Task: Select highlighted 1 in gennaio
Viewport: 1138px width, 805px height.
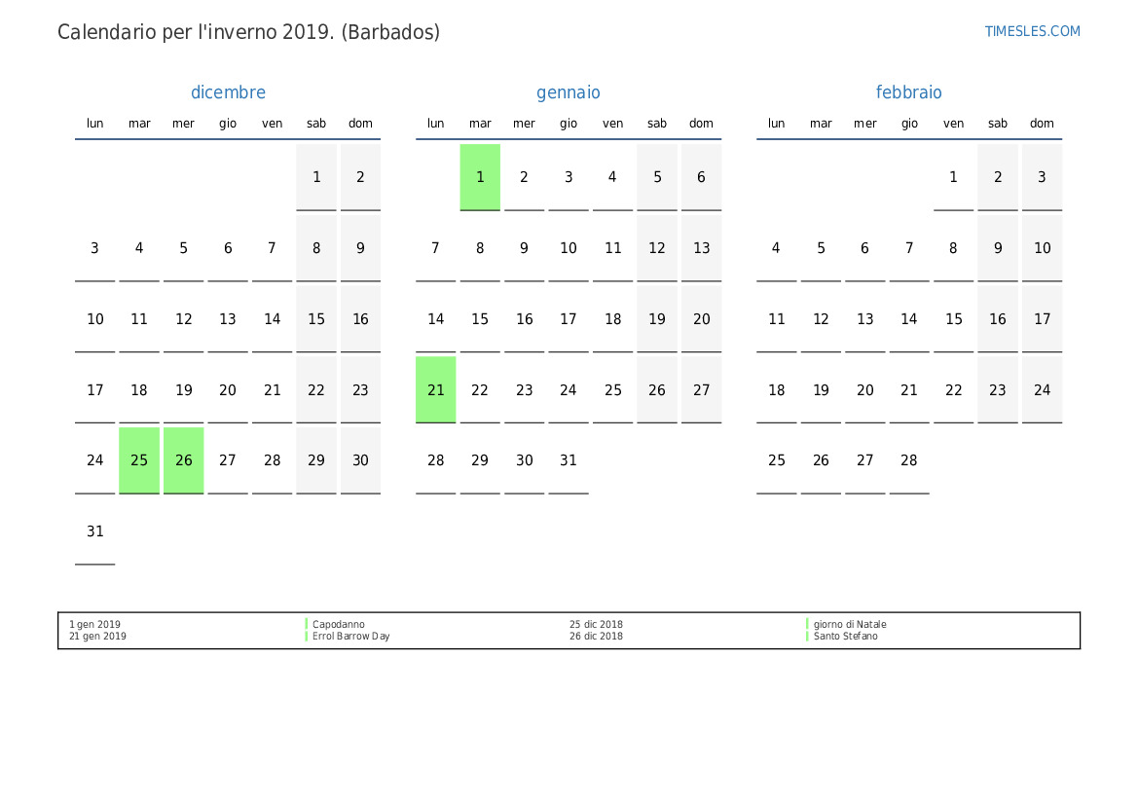Action: 480,177
